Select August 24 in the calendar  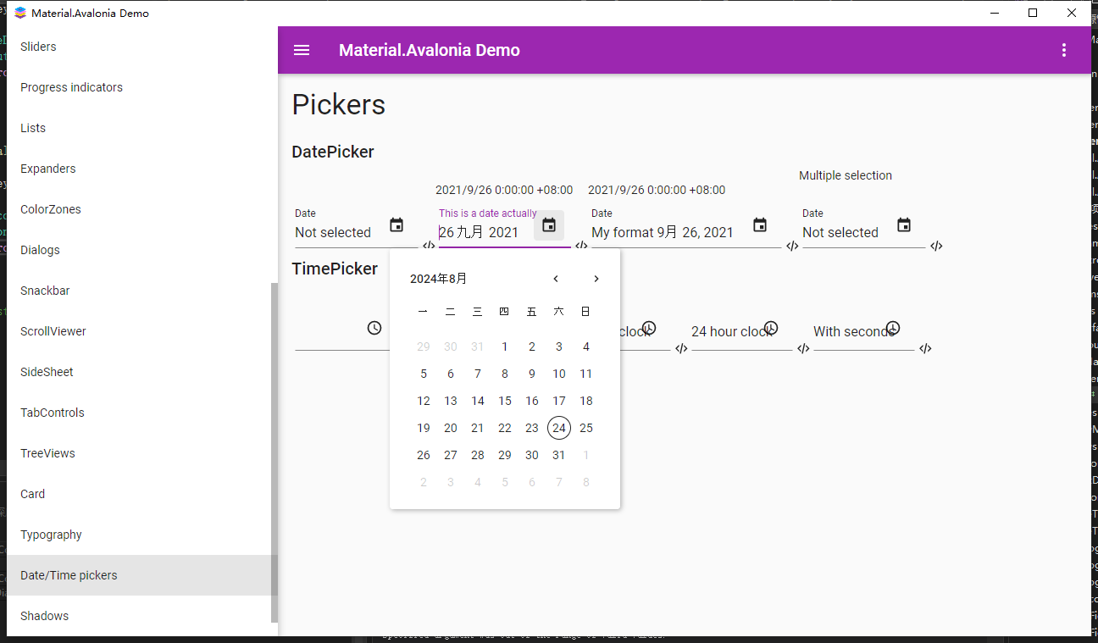(559, 428)
